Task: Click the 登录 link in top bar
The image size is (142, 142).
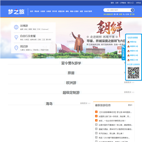Action: tap(112, 3)
